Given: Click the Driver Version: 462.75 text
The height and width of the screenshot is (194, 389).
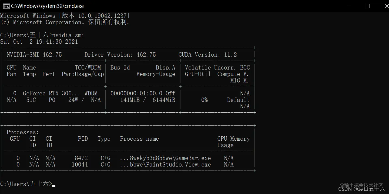Looking at the screenshot, I should point(120,55).
